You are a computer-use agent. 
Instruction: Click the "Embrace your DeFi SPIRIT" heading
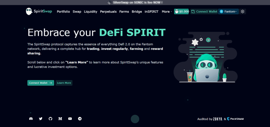click(97, 32)
